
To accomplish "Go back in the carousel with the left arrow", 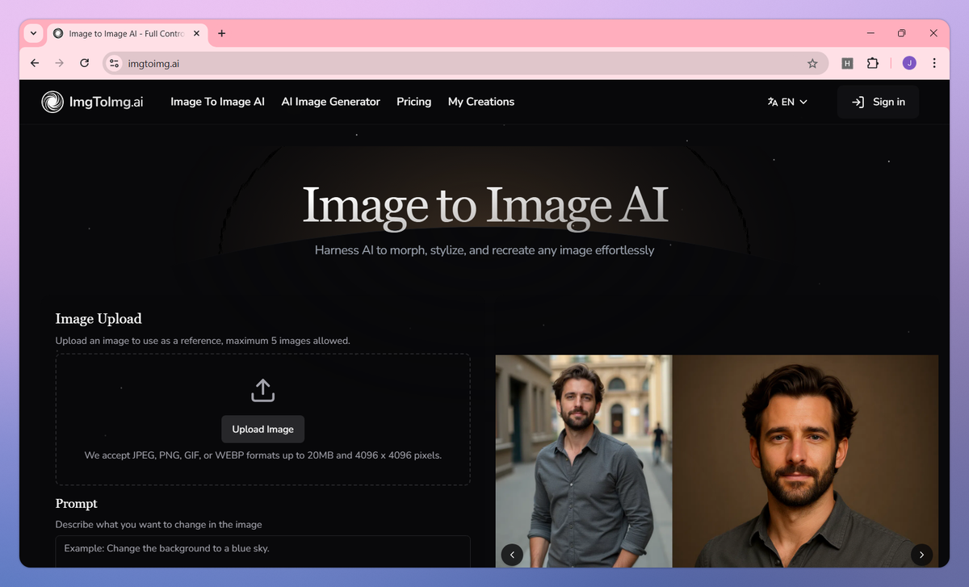I will pyautogui.click(x=512, y=555).
